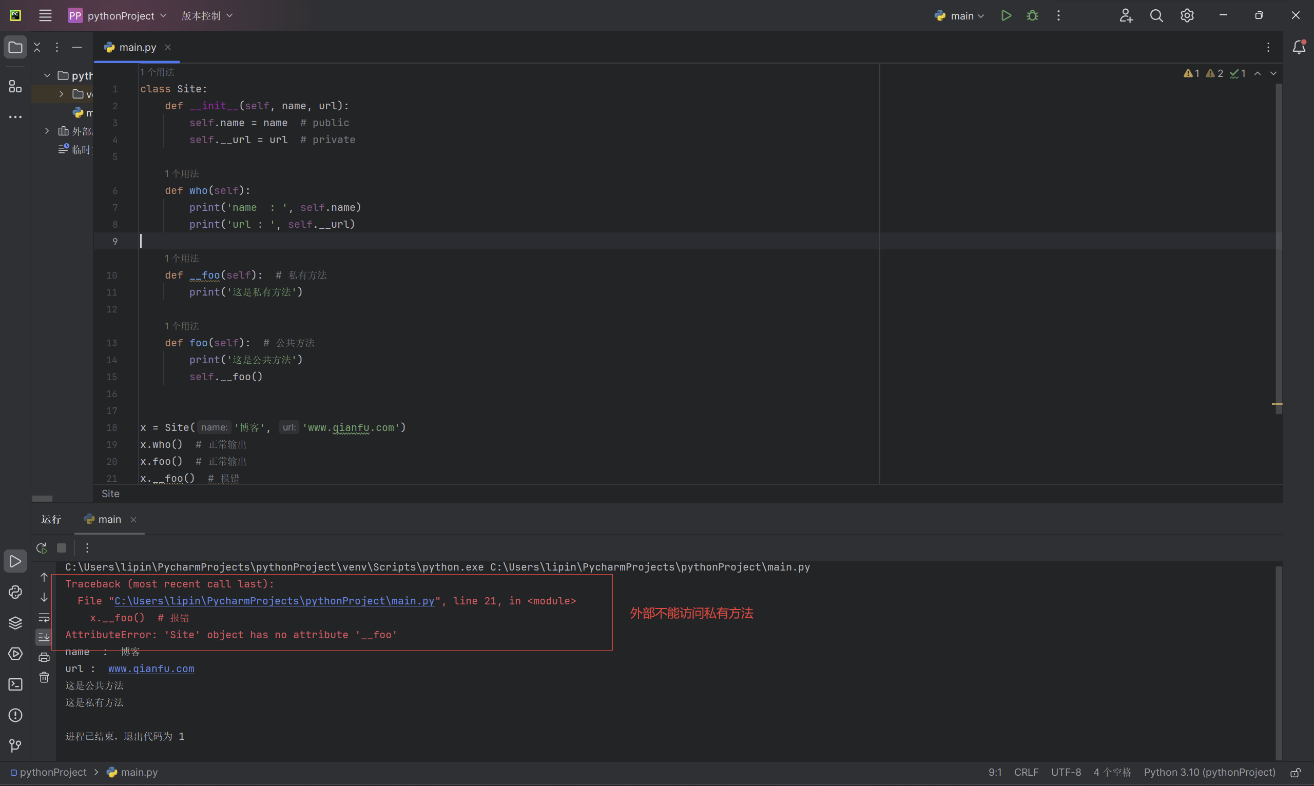Viewport: 1314px width, 786px height.
Task: Open project panel options menu
Action: coord(56,47)
